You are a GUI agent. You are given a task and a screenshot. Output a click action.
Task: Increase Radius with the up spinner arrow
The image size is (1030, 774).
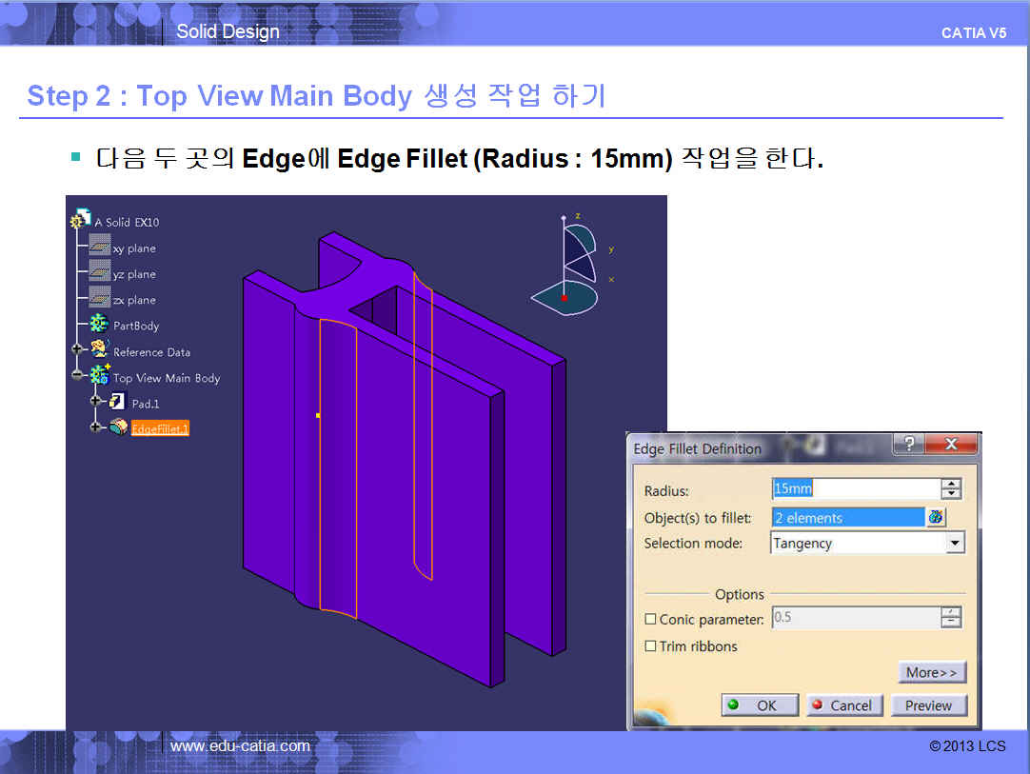coord(950,484)
